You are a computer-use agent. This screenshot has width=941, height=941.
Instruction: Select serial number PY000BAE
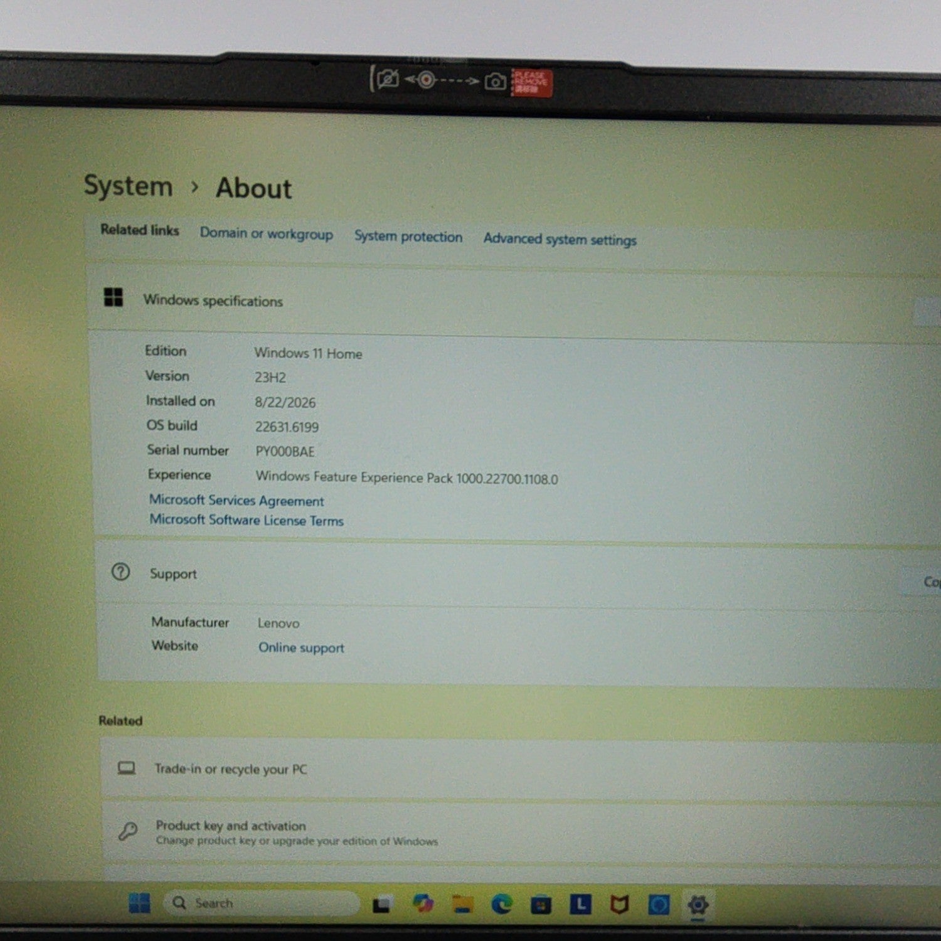[285, 451]
